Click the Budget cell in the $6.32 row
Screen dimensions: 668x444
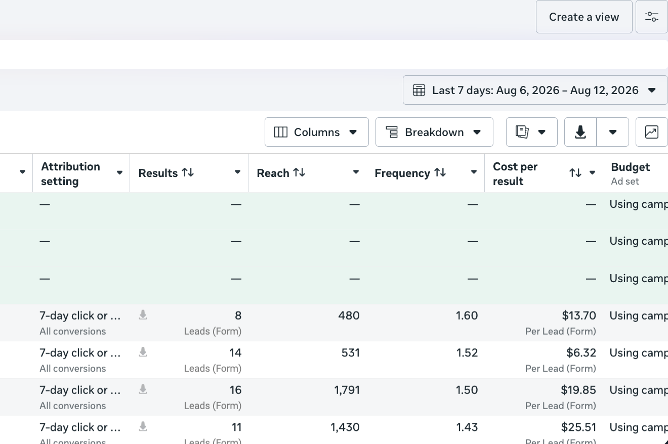(x=639, y=352)
